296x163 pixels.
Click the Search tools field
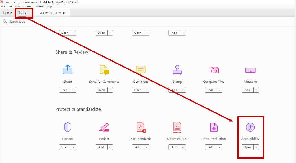click(17, 22)
